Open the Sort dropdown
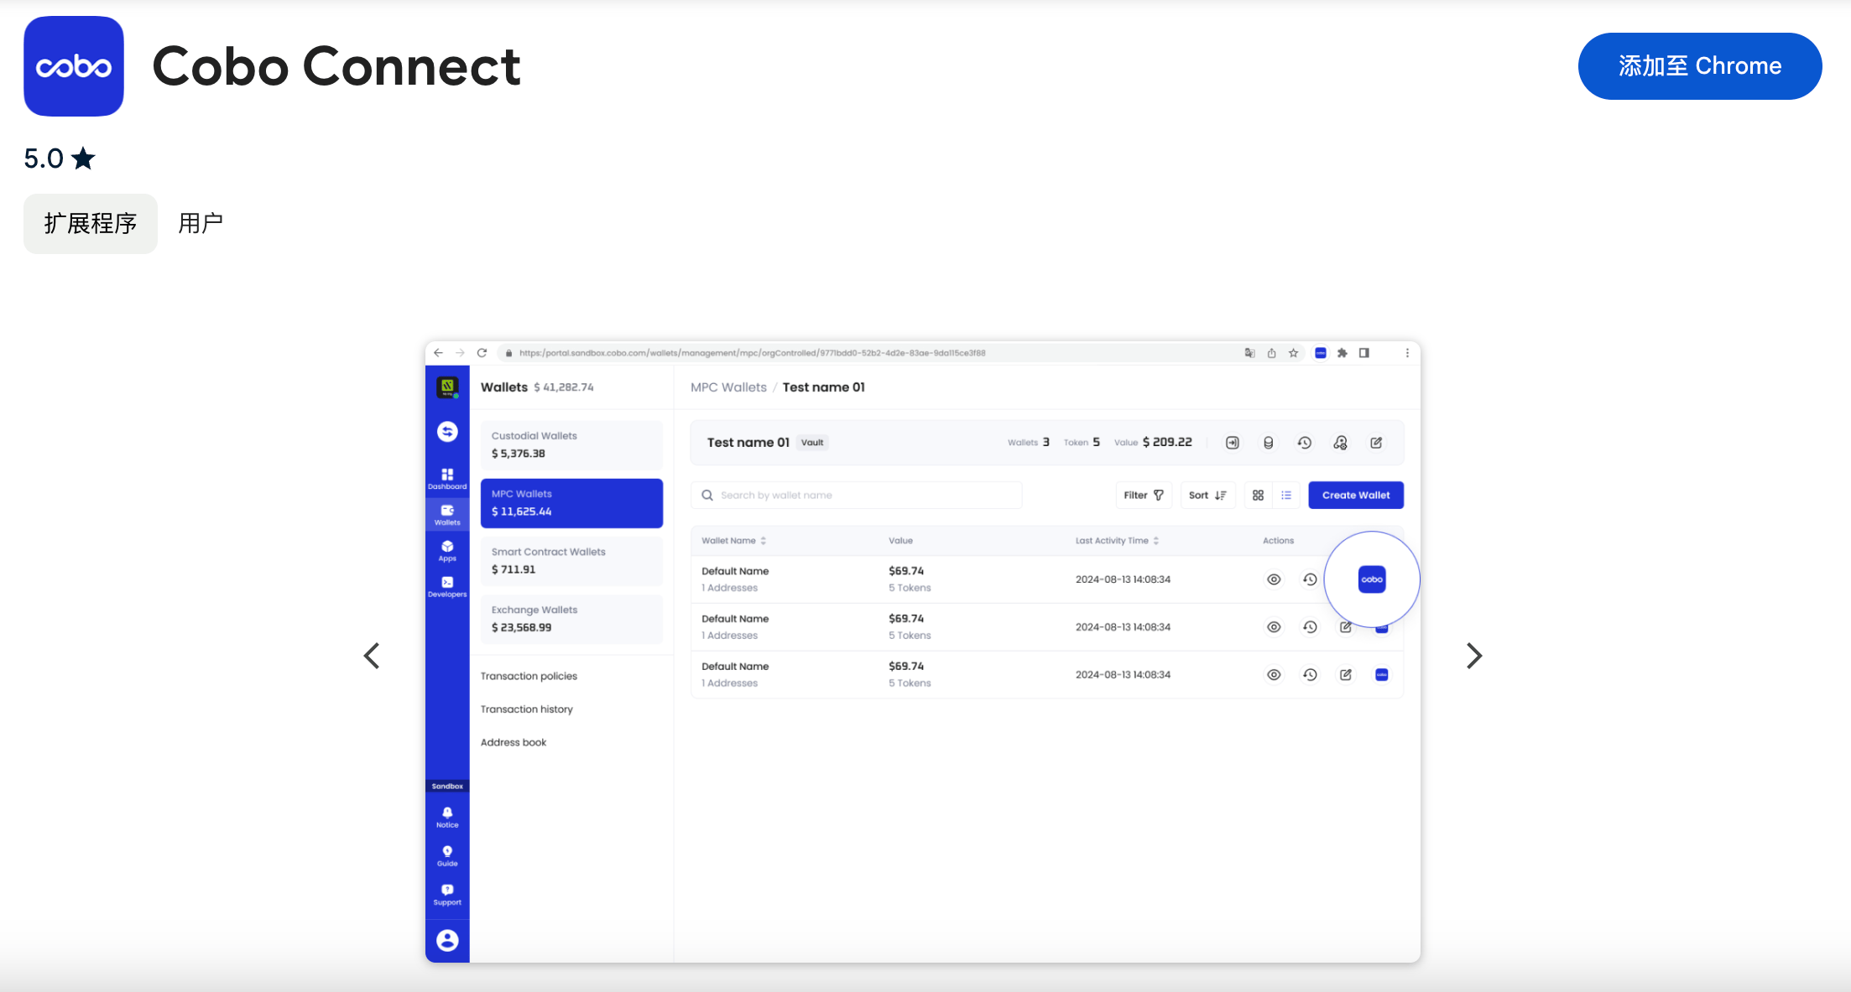This screenshot has width=1851, height=992. coord(1207,496)
